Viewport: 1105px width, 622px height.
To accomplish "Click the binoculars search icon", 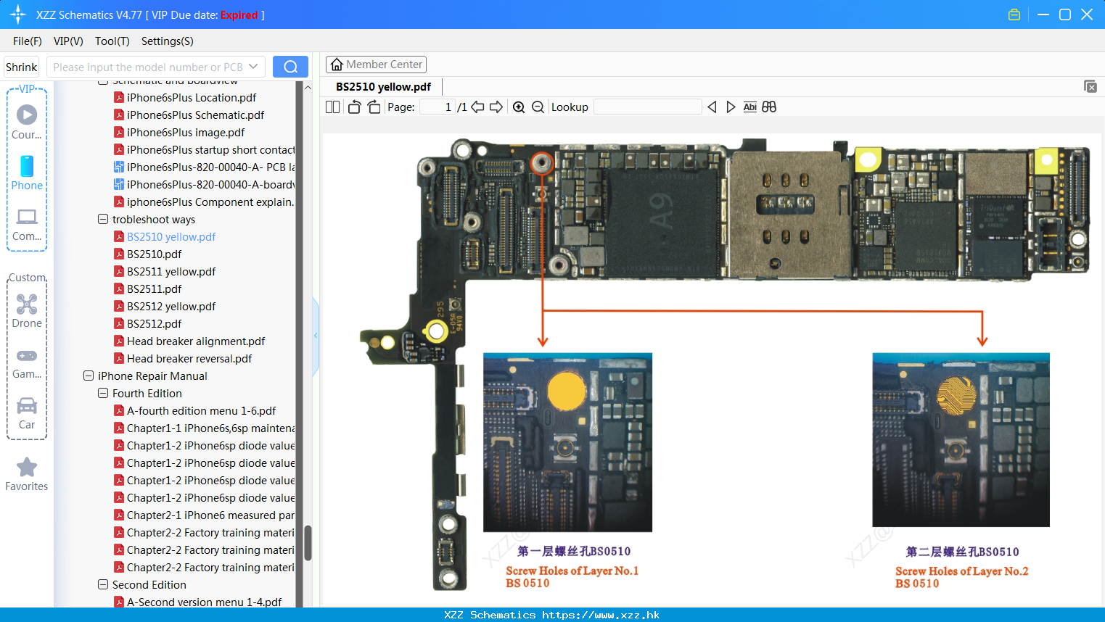I will [769, 107].
